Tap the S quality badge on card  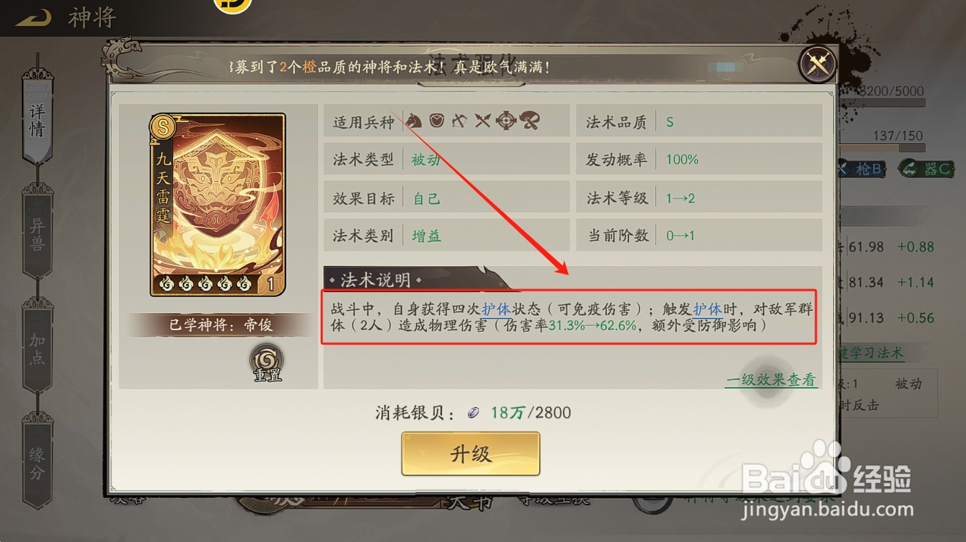pos(162,127)
